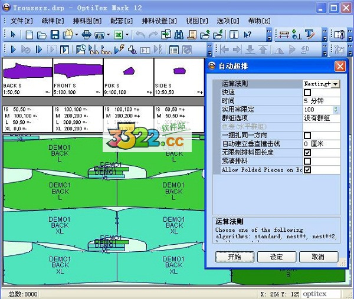Click the blue play triangle nesting icon
Screen dimensions: 354x299
point(14,50)
